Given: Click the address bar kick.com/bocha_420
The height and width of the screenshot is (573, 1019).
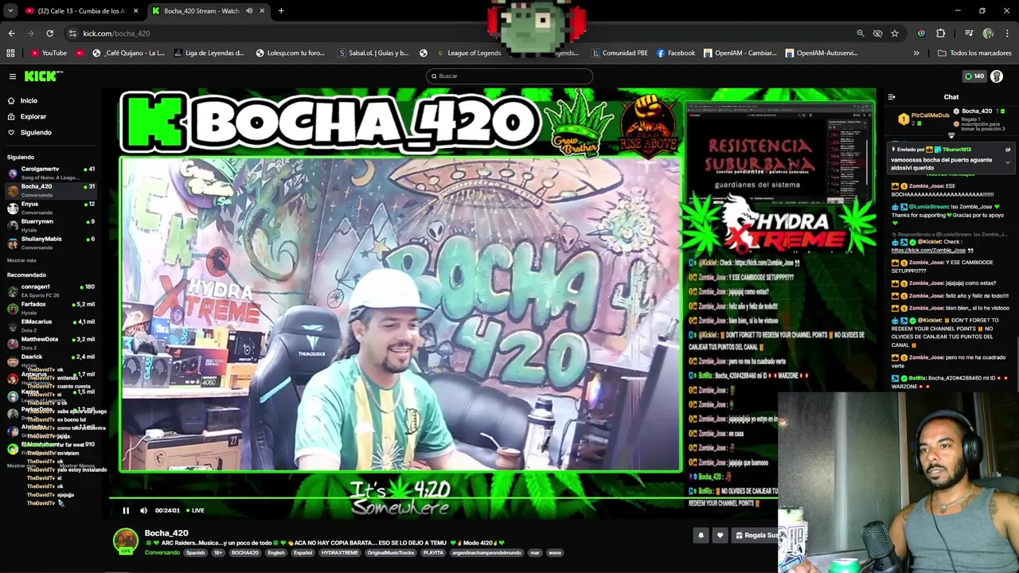Looking at the screenshot, I should point(116,33).
